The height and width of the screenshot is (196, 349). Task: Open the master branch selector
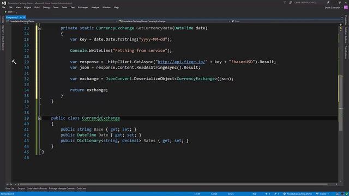322,194
